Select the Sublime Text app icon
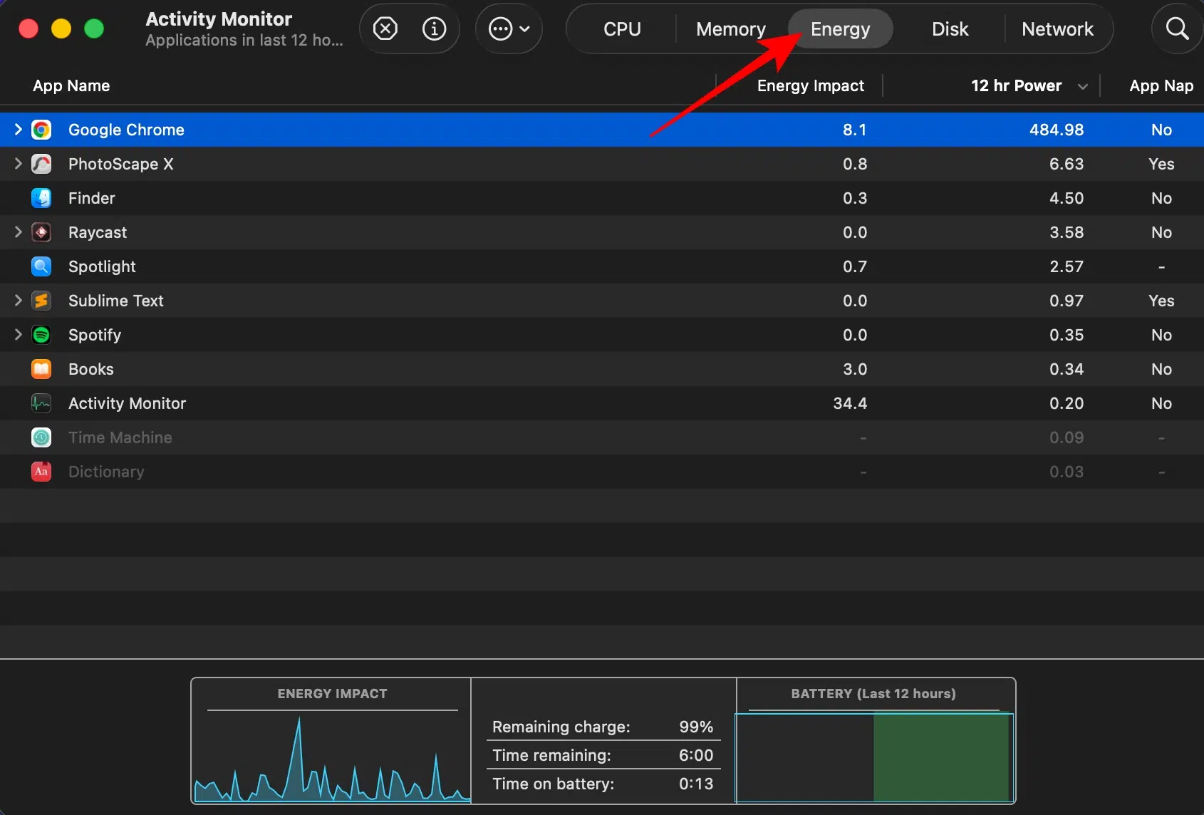 [41, 301]
